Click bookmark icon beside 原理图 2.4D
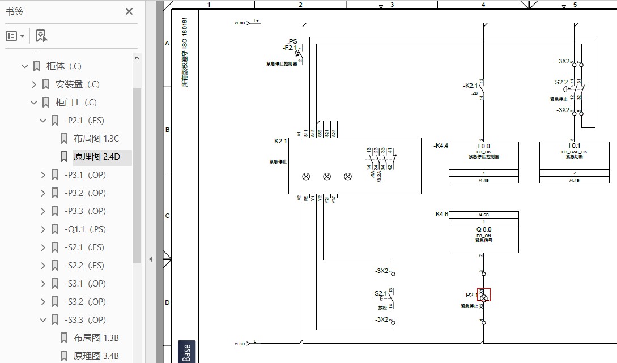This screenshot has height=363, width=617. [64, 156]
